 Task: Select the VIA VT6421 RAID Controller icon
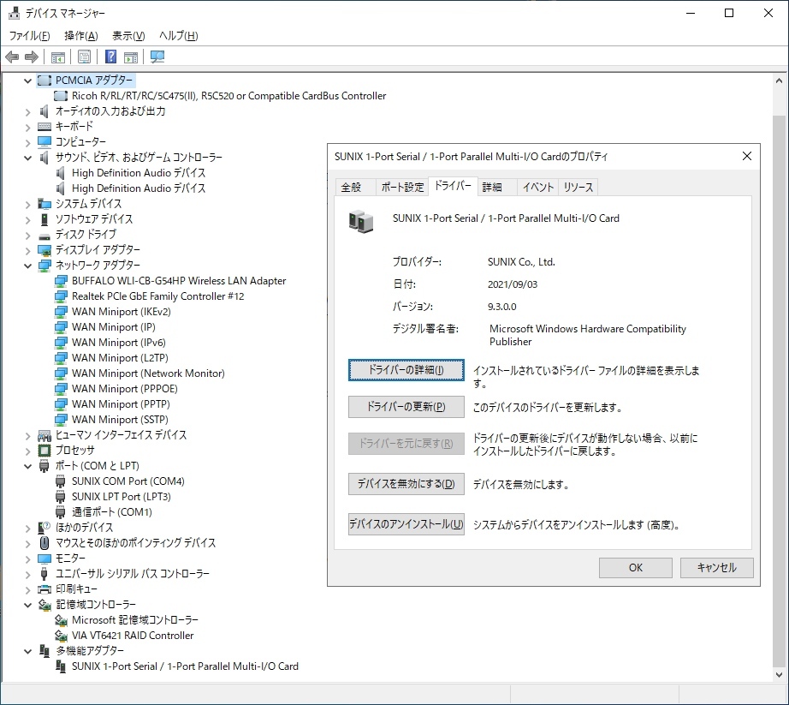[61, 636]
